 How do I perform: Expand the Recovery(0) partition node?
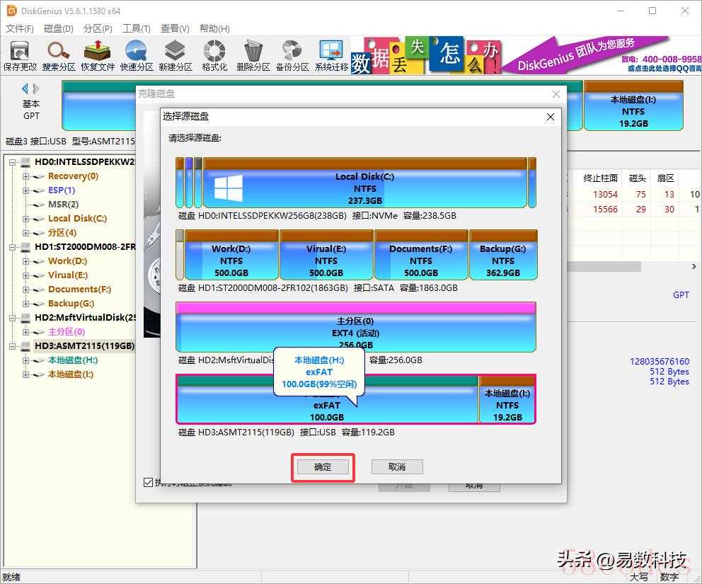26,176
